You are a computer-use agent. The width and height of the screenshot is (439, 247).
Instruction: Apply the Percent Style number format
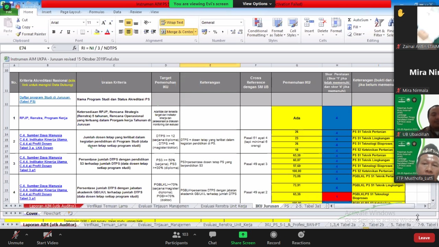[x=215, y=32]
